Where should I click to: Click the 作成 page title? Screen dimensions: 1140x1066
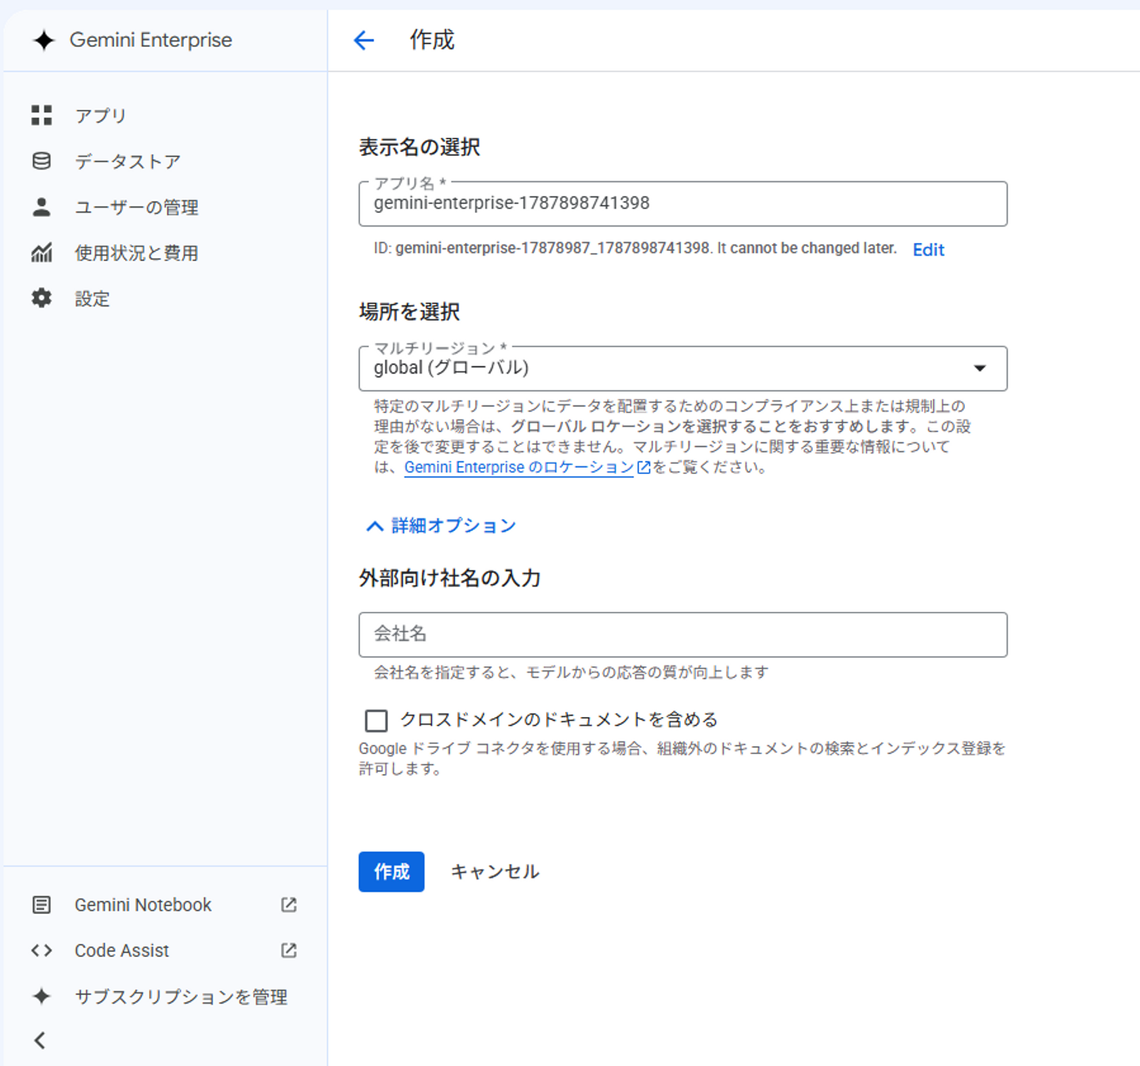pos(432,40)
